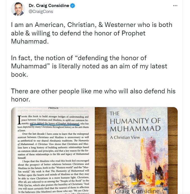Screen dimensions: 190x194
Task: Open the book cover photo
Action: point(136,150)
